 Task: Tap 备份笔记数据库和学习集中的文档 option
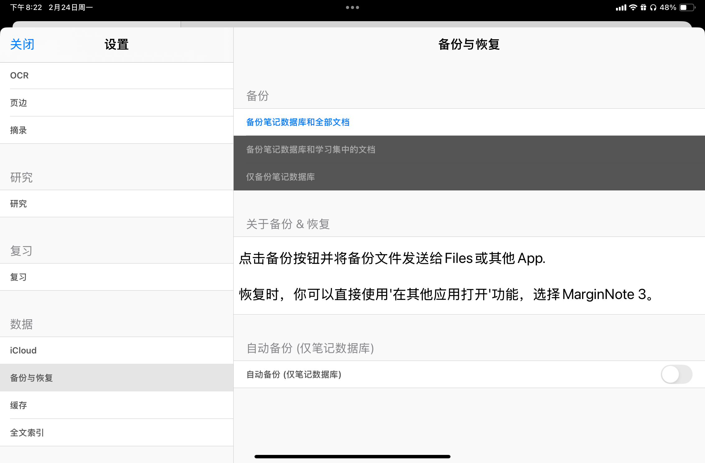469,149
